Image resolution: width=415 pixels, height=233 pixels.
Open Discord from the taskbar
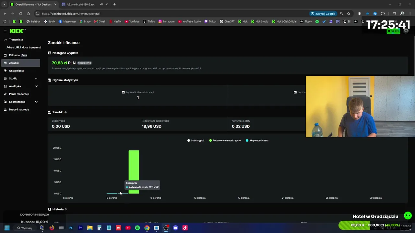click(175, 228)
